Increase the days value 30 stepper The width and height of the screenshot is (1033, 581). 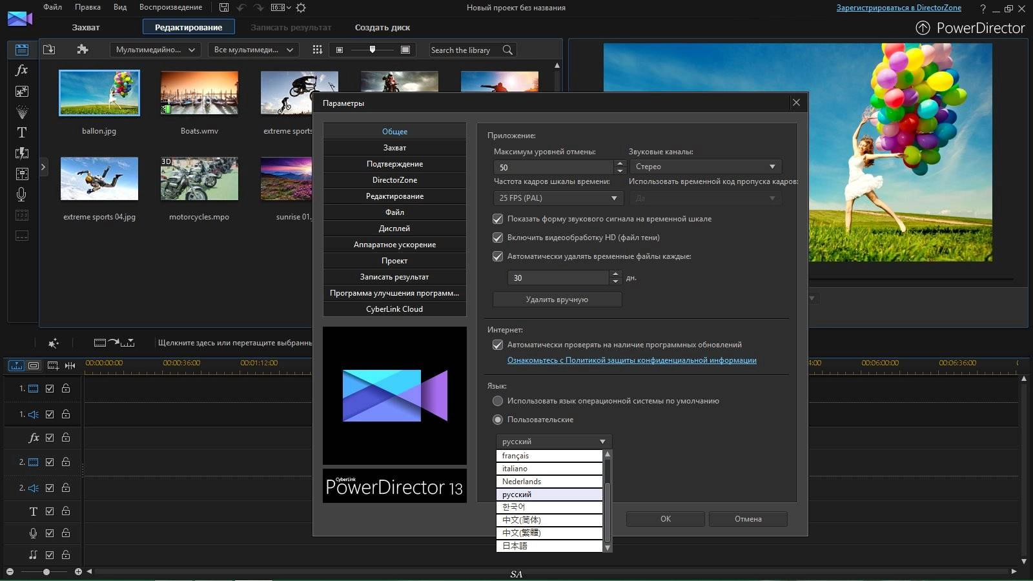[x=616, y=274]
